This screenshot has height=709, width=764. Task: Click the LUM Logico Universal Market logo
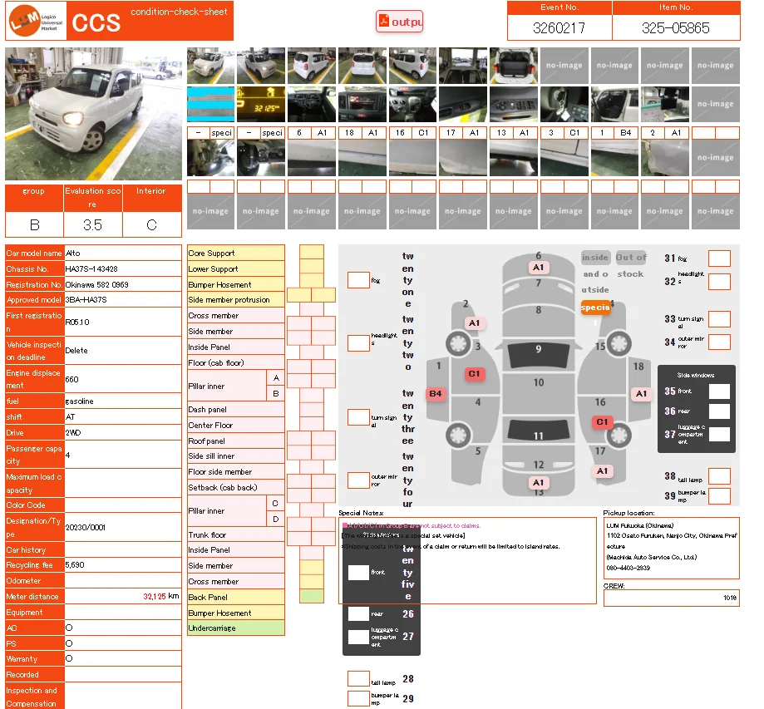coord(32,22)
